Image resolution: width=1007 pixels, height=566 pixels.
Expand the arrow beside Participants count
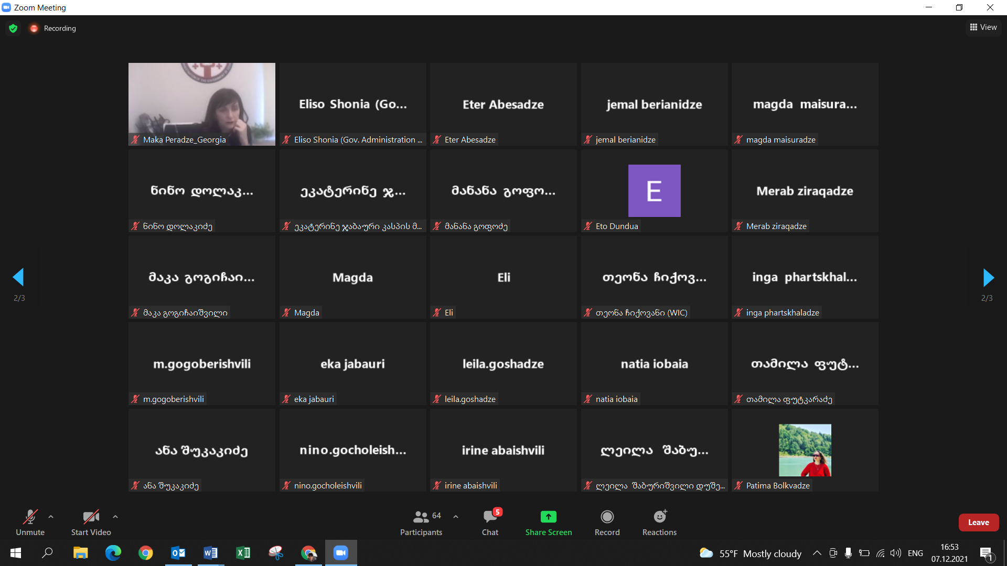pyautogui.click(x=456, y=517)
